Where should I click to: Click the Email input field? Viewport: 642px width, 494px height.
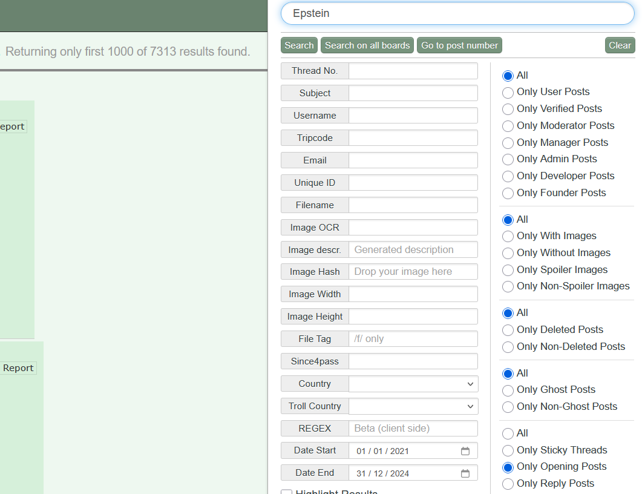[x=413, y=160]
